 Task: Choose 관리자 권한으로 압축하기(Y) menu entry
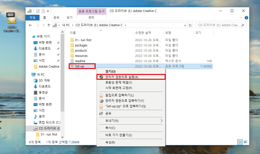coord(131,101)
